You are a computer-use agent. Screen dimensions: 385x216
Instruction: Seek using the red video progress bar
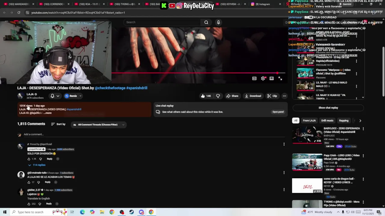click(199, 73)
